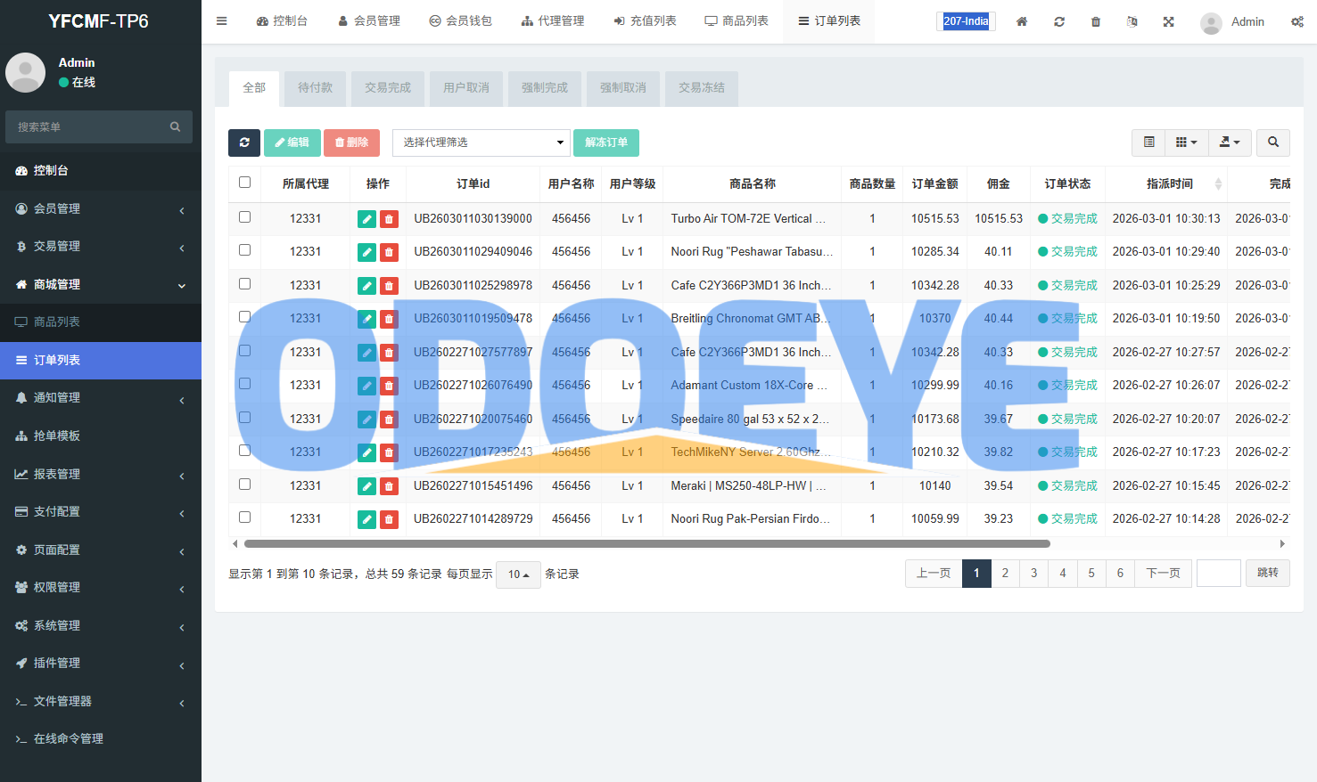1317x782 pixels.
Task: Click the horizontal scrollbar below the table
Action: coord(646,543)
